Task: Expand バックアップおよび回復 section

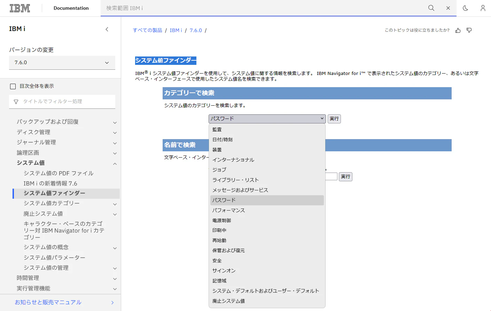Action: [115, 122]
